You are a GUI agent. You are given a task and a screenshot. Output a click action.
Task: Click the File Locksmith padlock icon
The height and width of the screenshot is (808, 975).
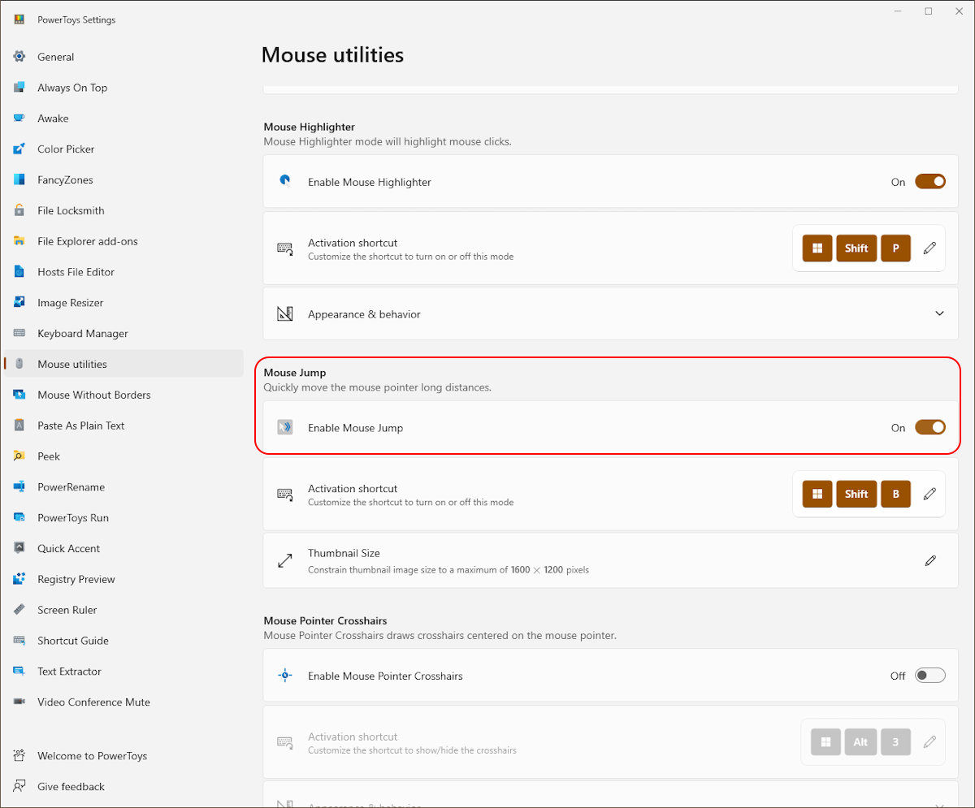19,210
